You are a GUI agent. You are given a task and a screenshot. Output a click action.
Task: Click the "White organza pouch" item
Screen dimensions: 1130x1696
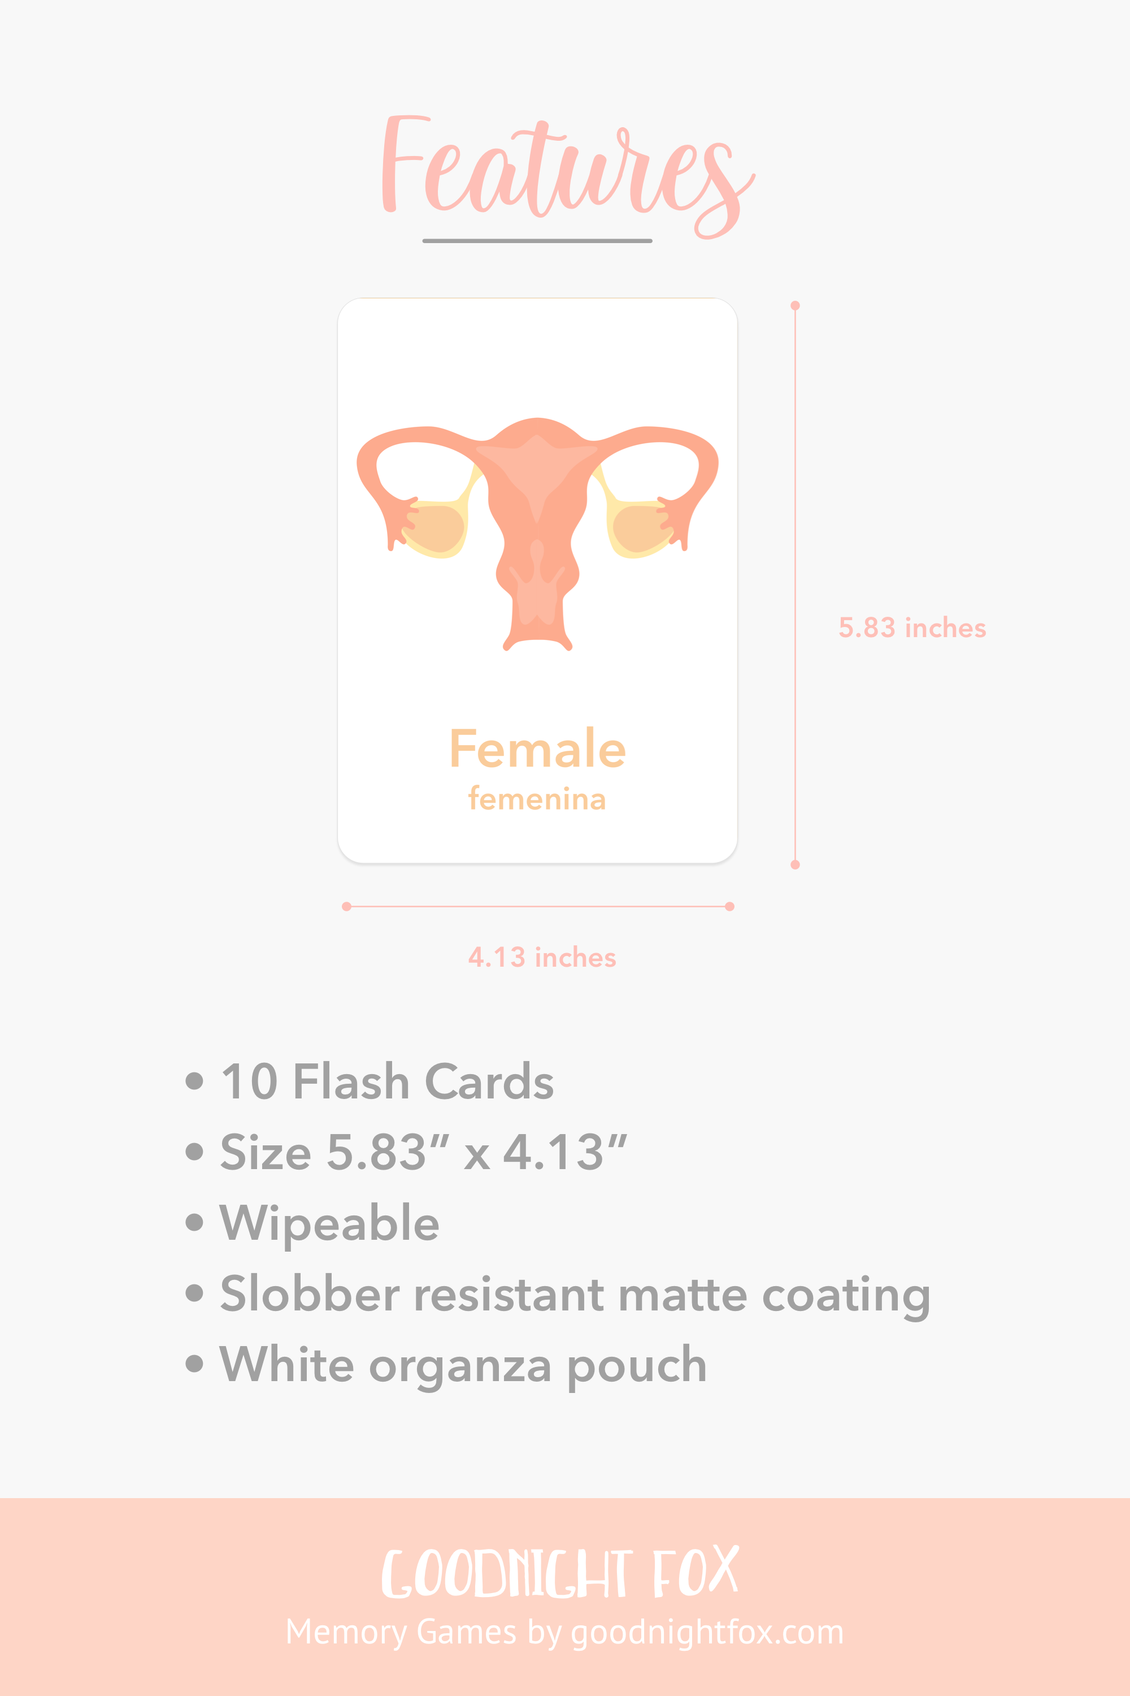[x=463, y=1365]
